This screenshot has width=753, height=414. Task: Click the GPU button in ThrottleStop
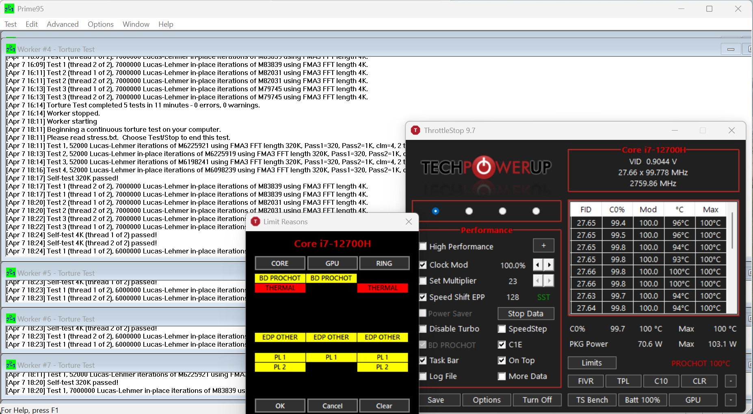[x=693, y=400]
